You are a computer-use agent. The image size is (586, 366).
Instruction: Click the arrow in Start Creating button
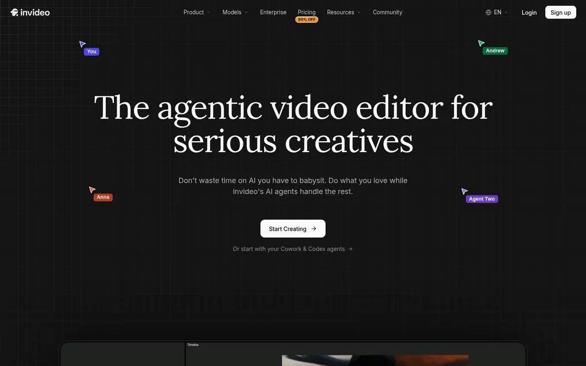click(x=314, y=228)
